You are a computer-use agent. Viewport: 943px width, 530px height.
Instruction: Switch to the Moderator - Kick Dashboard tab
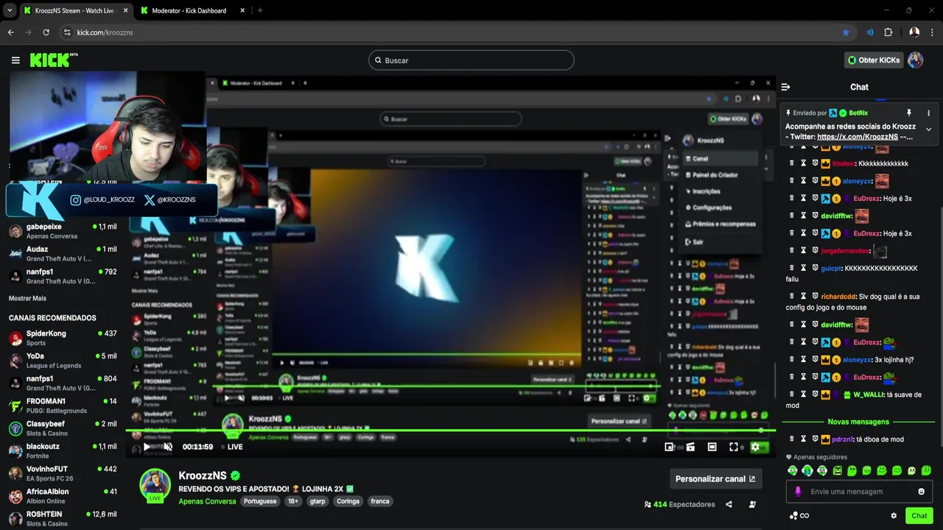(x=189, y=10)
